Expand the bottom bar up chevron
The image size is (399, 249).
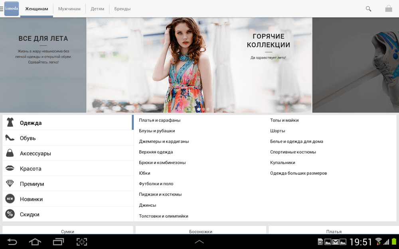199,242
